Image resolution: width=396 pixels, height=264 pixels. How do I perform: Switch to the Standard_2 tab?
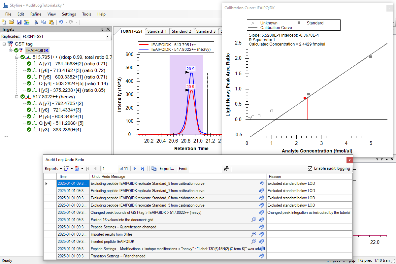click(181, 31)
